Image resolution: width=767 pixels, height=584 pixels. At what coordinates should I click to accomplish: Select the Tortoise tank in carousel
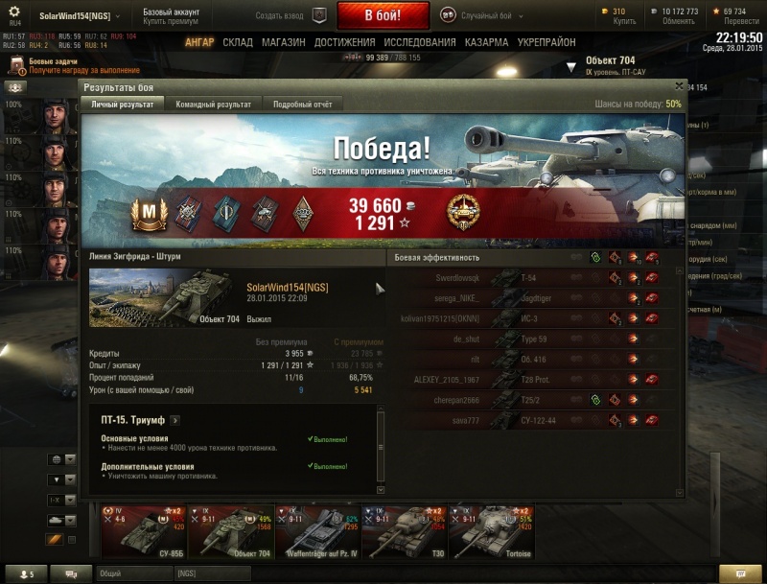click(x=492, y=532)
